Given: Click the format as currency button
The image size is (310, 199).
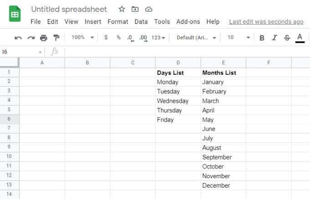Looking at the screenshot, I should pyautogui.click(x=106, y=37).
